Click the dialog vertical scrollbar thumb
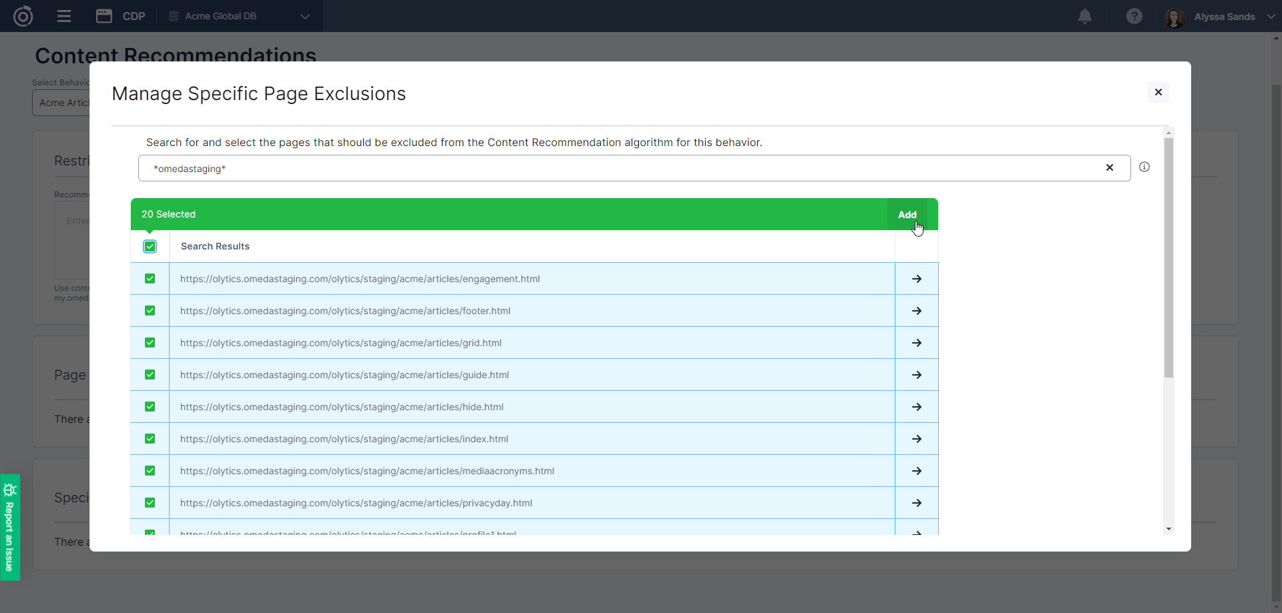The width and height of the screenshot is (1282, 613). click(x=1168, y=257)
